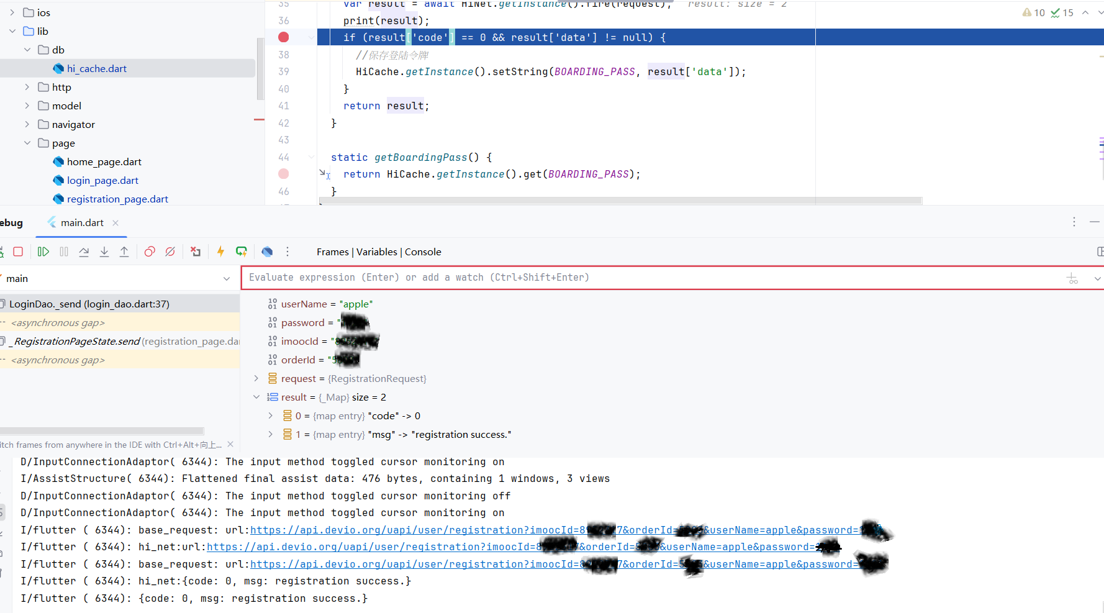Open registration_page.dart file
This screenshot has width=1104, height=613.
click(x=117, y=199)
